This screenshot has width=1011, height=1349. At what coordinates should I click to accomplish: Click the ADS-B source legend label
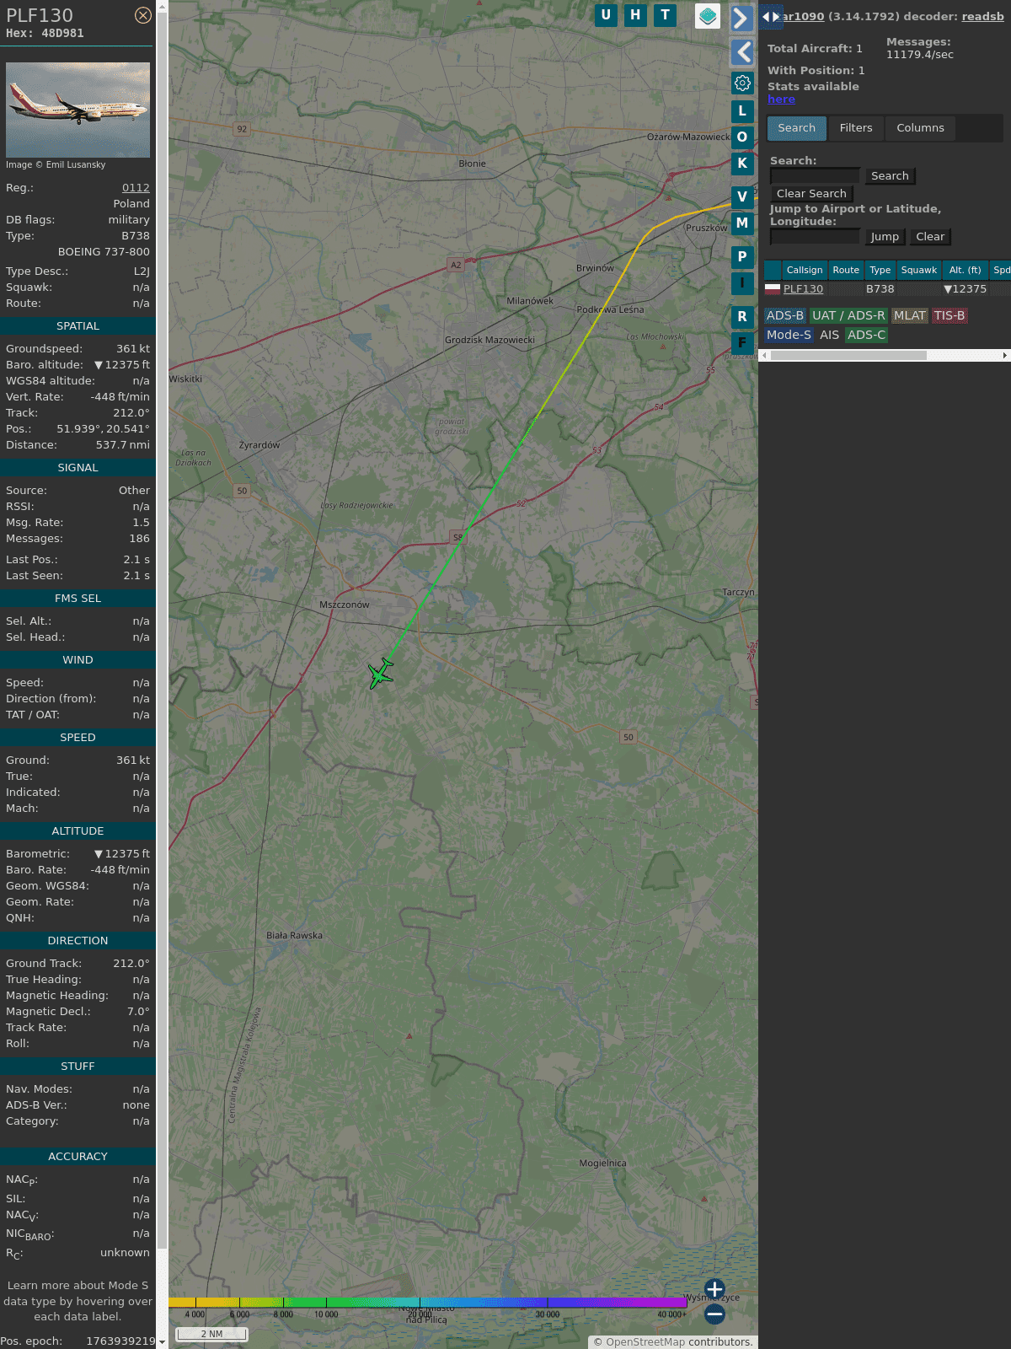[x=784, y=315]
